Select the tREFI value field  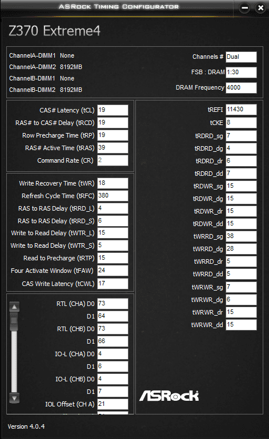click(x=241, y=110)
